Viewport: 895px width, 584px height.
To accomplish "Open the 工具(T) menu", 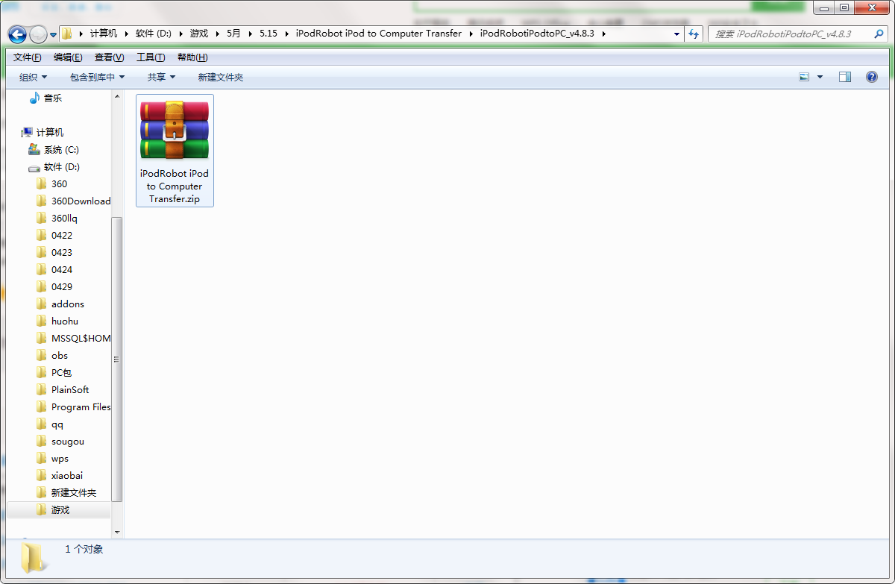I will tap(151, 57).
